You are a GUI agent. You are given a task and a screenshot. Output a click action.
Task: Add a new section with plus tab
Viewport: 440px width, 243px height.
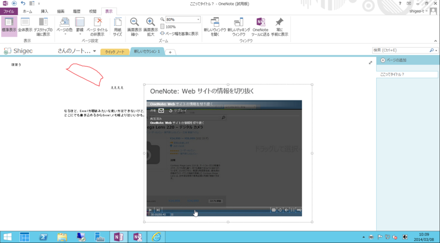tap(170, 52)
